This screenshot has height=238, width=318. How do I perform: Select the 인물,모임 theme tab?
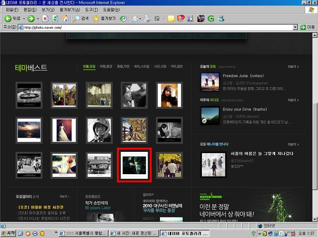[x=89, y=67]
